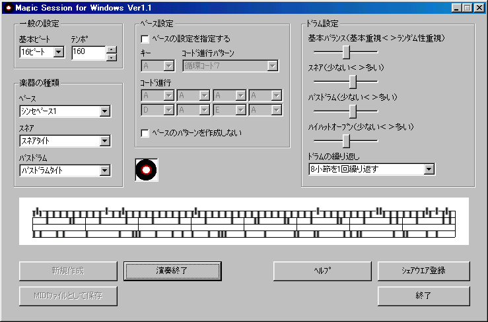Click the 終了 button
Image resolution: width=488 pixels, height=322 pixels.
[423, 296]
